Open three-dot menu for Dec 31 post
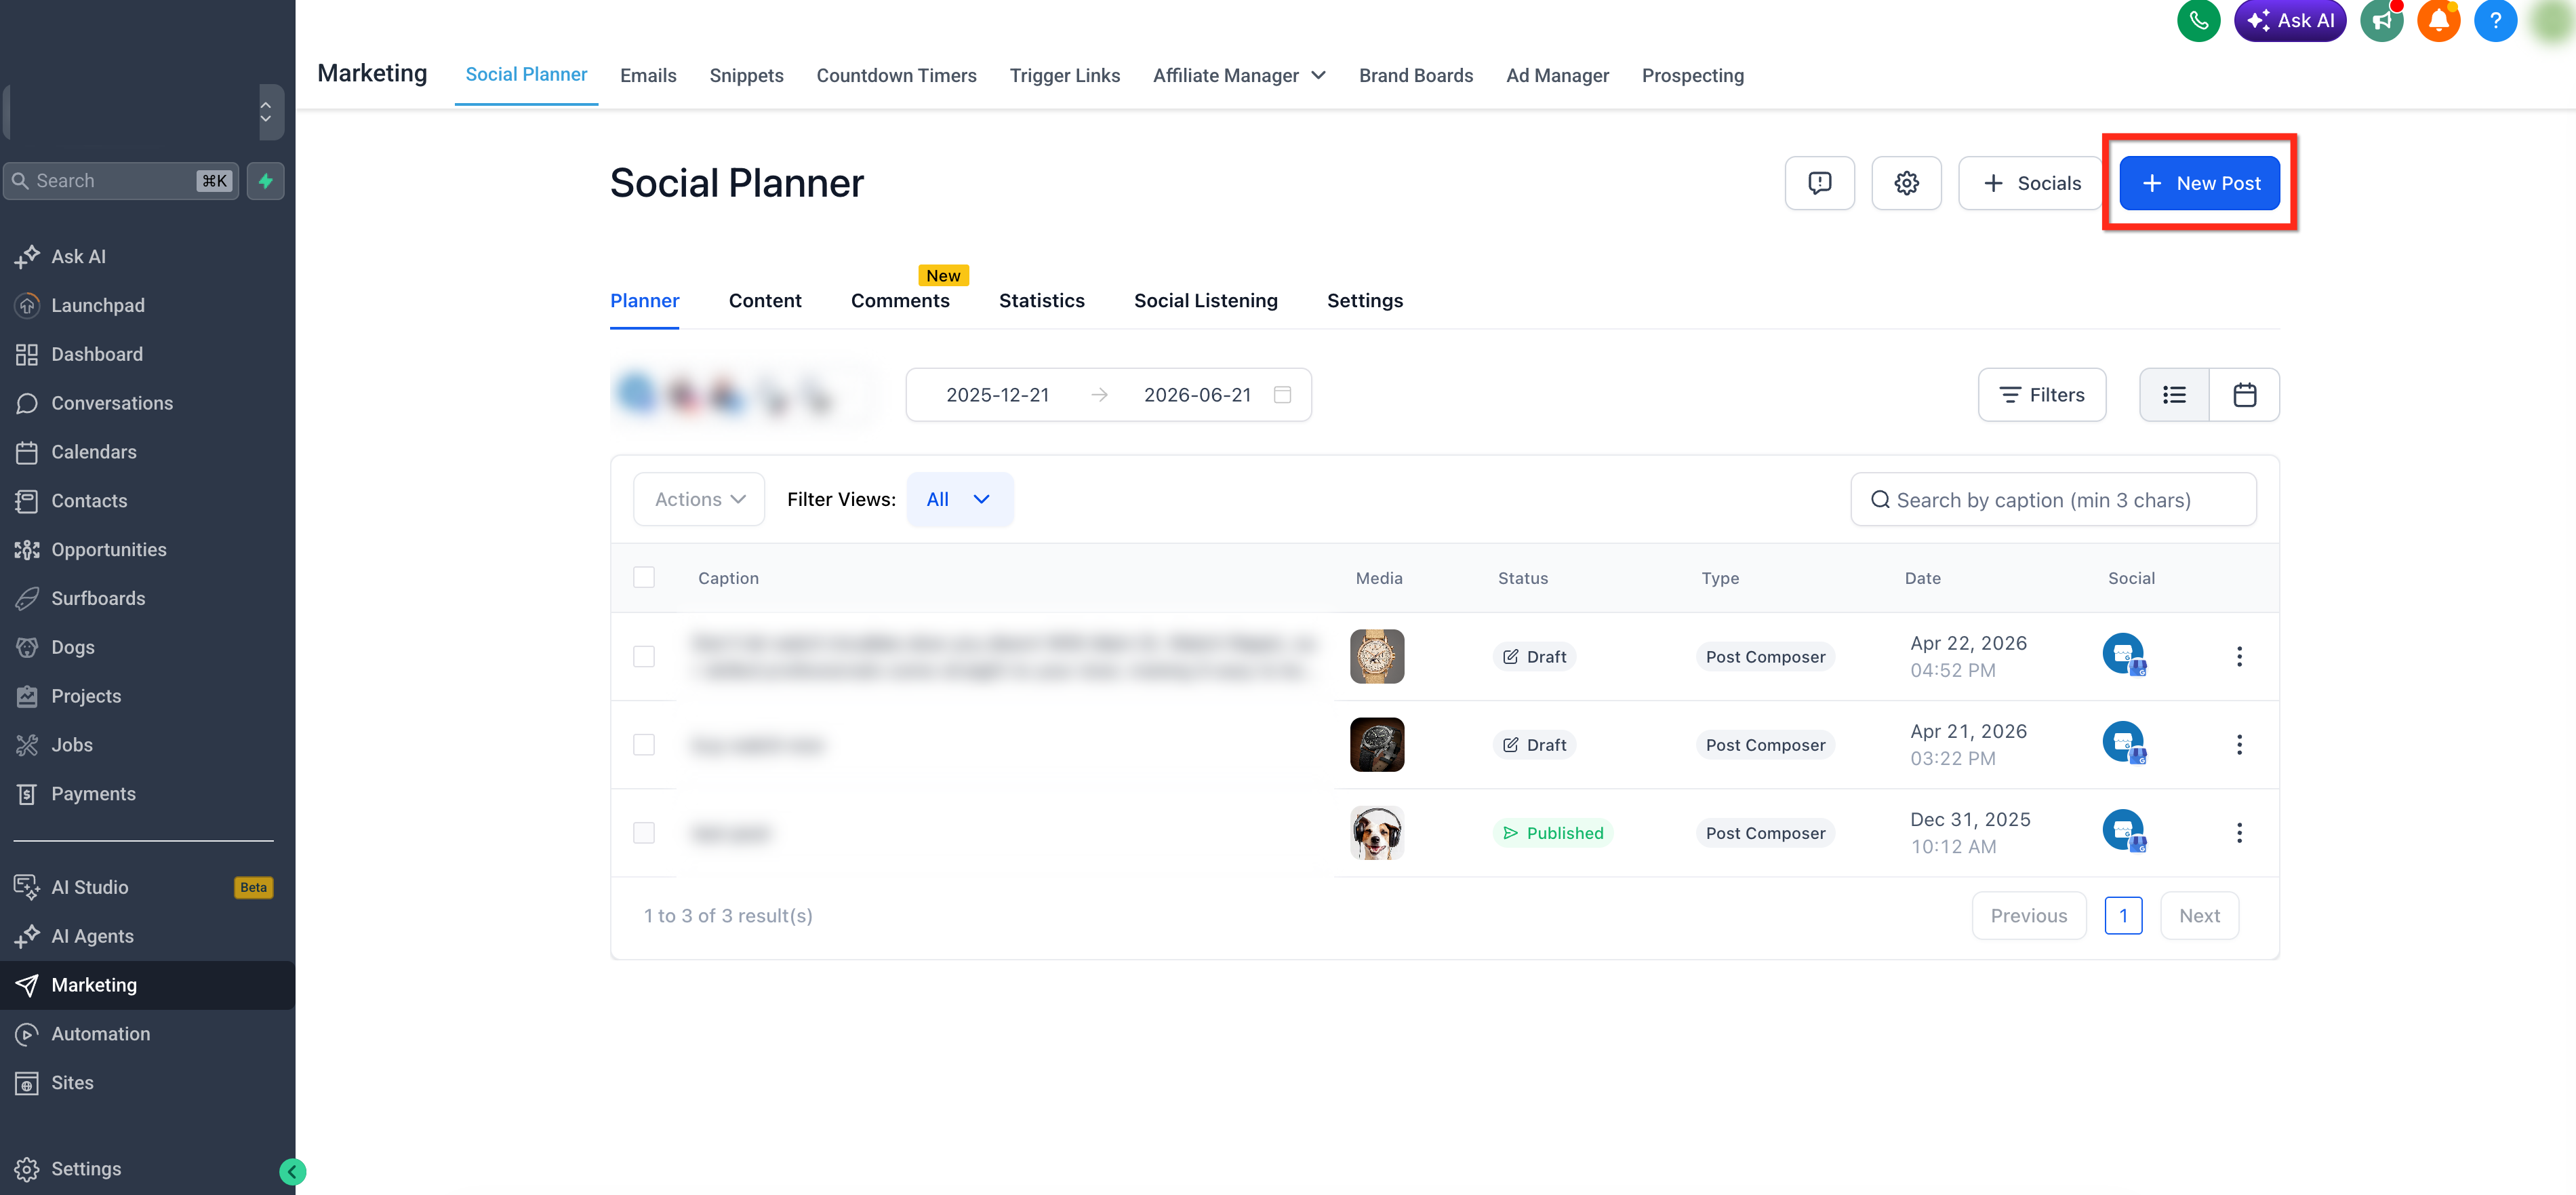 point(2239,833)
